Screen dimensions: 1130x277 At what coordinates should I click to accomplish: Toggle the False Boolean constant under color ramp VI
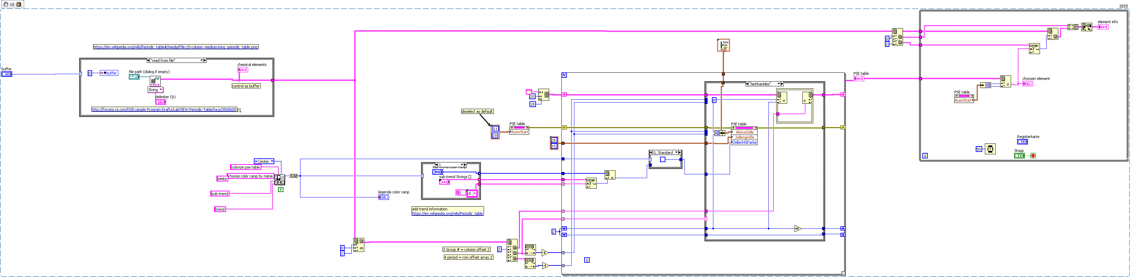point(281,190)
